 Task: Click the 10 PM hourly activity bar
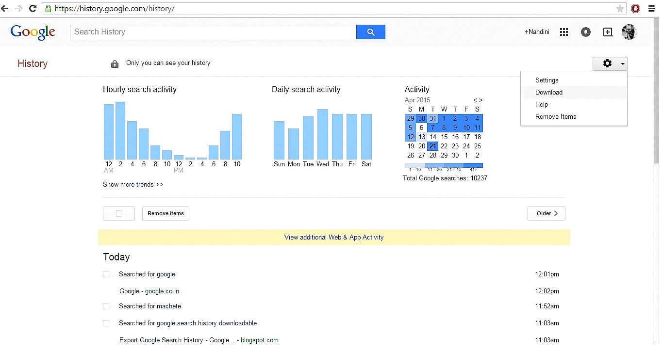pyautogui.click(x=237, y=137)
